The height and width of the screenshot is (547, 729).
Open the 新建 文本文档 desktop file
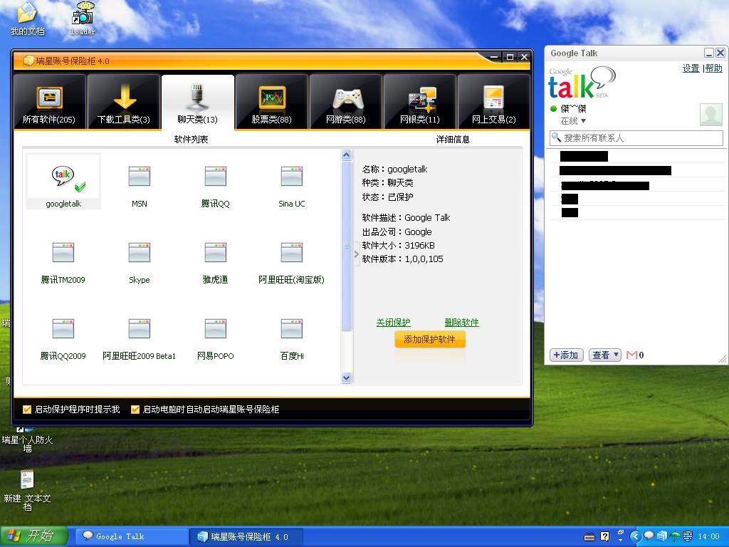click(x=27, y=490)
